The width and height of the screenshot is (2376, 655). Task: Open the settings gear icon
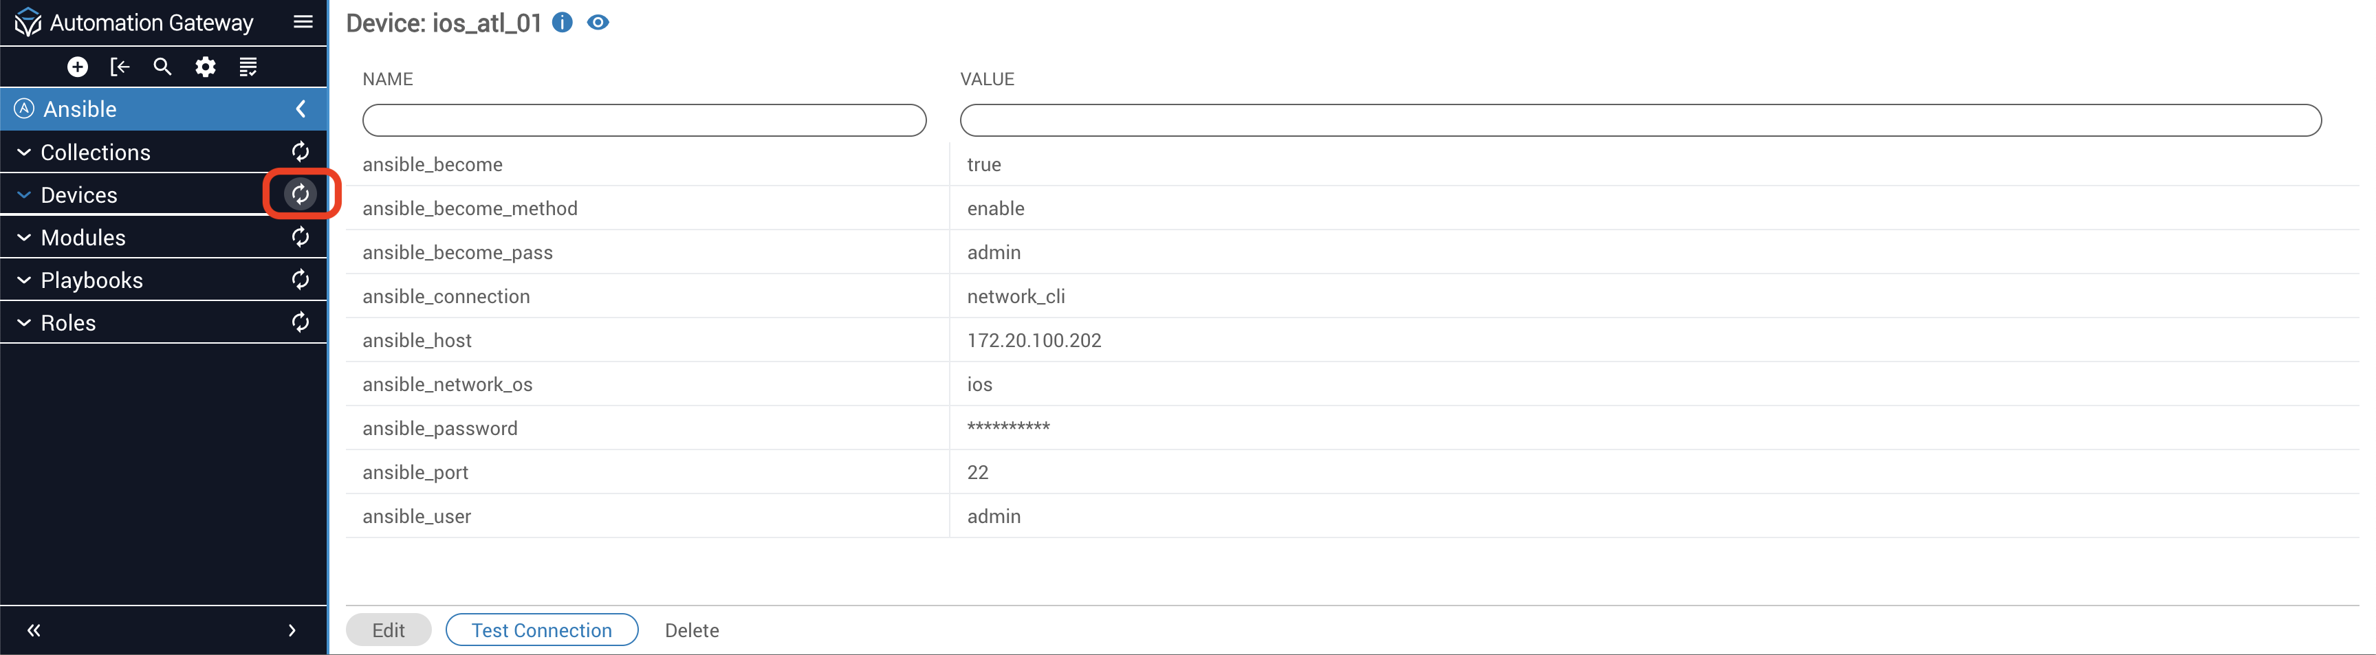point(206,67)
